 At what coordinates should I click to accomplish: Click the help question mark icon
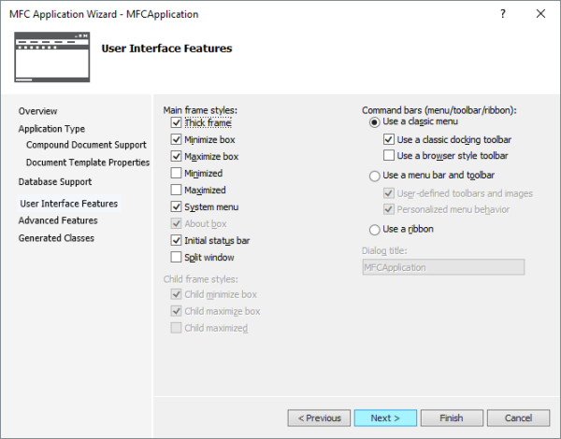click(503, 14)
